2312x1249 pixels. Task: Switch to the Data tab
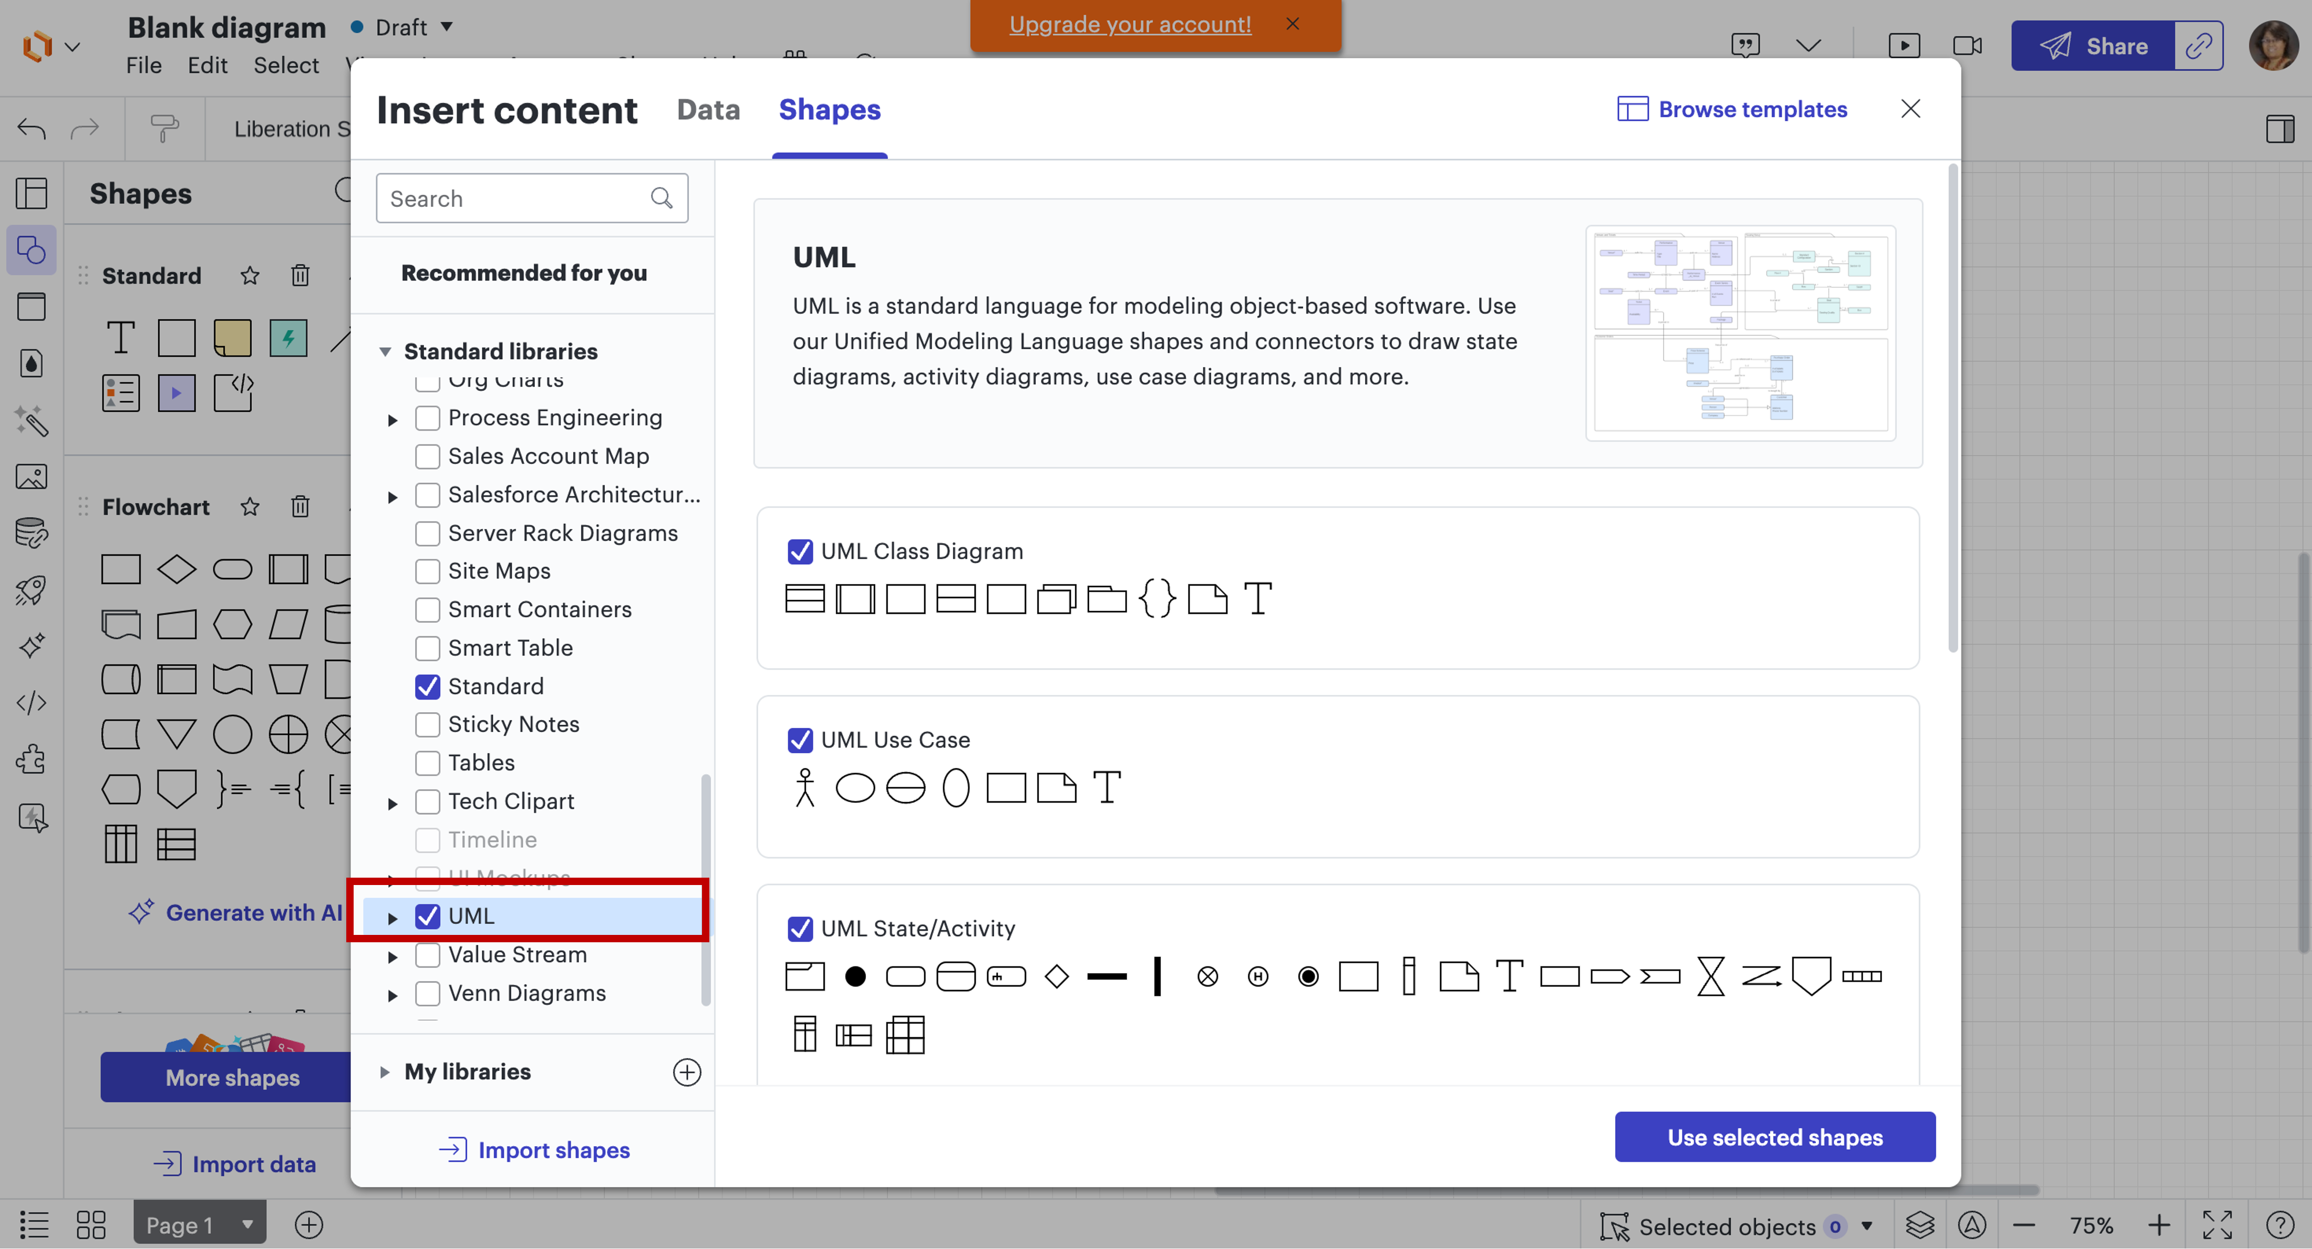[708, 109]
